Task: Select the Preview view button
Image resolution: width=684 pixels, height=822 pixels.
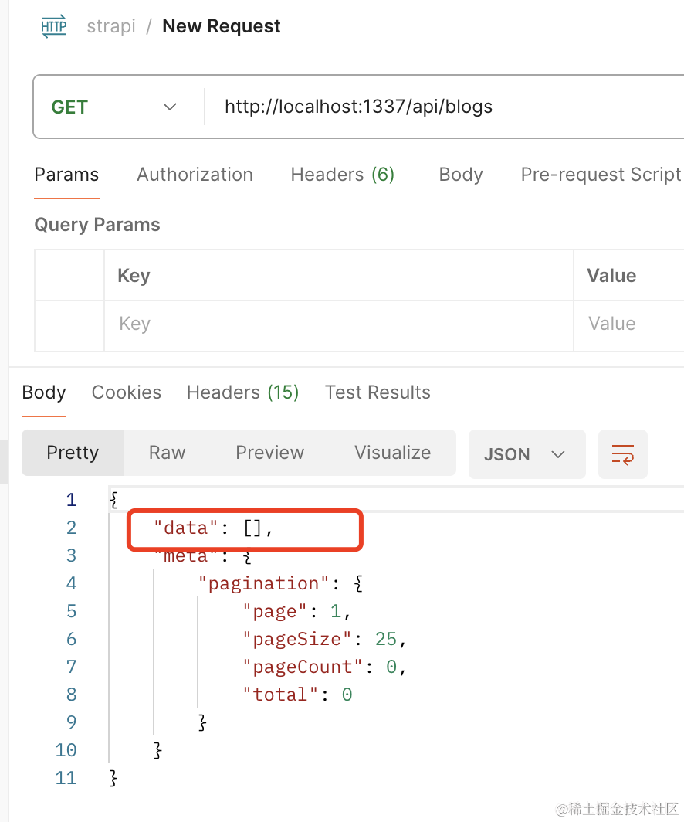Action: pos(269,453)
